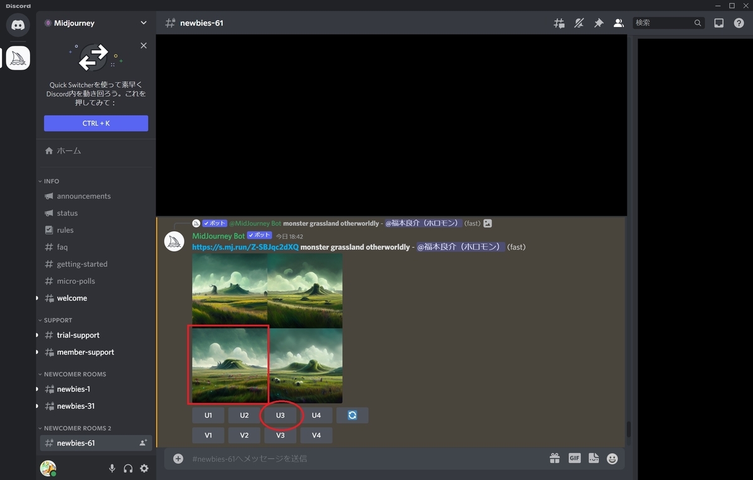The image size is (753, 480).
Task: Click the V4 variation button
Action: 316,436
